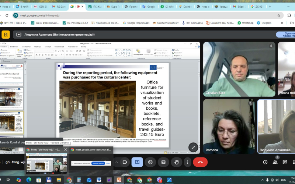Bookmark this page with star icon
The width and height of the screenshot is (295, 184).
click(279, 15)
